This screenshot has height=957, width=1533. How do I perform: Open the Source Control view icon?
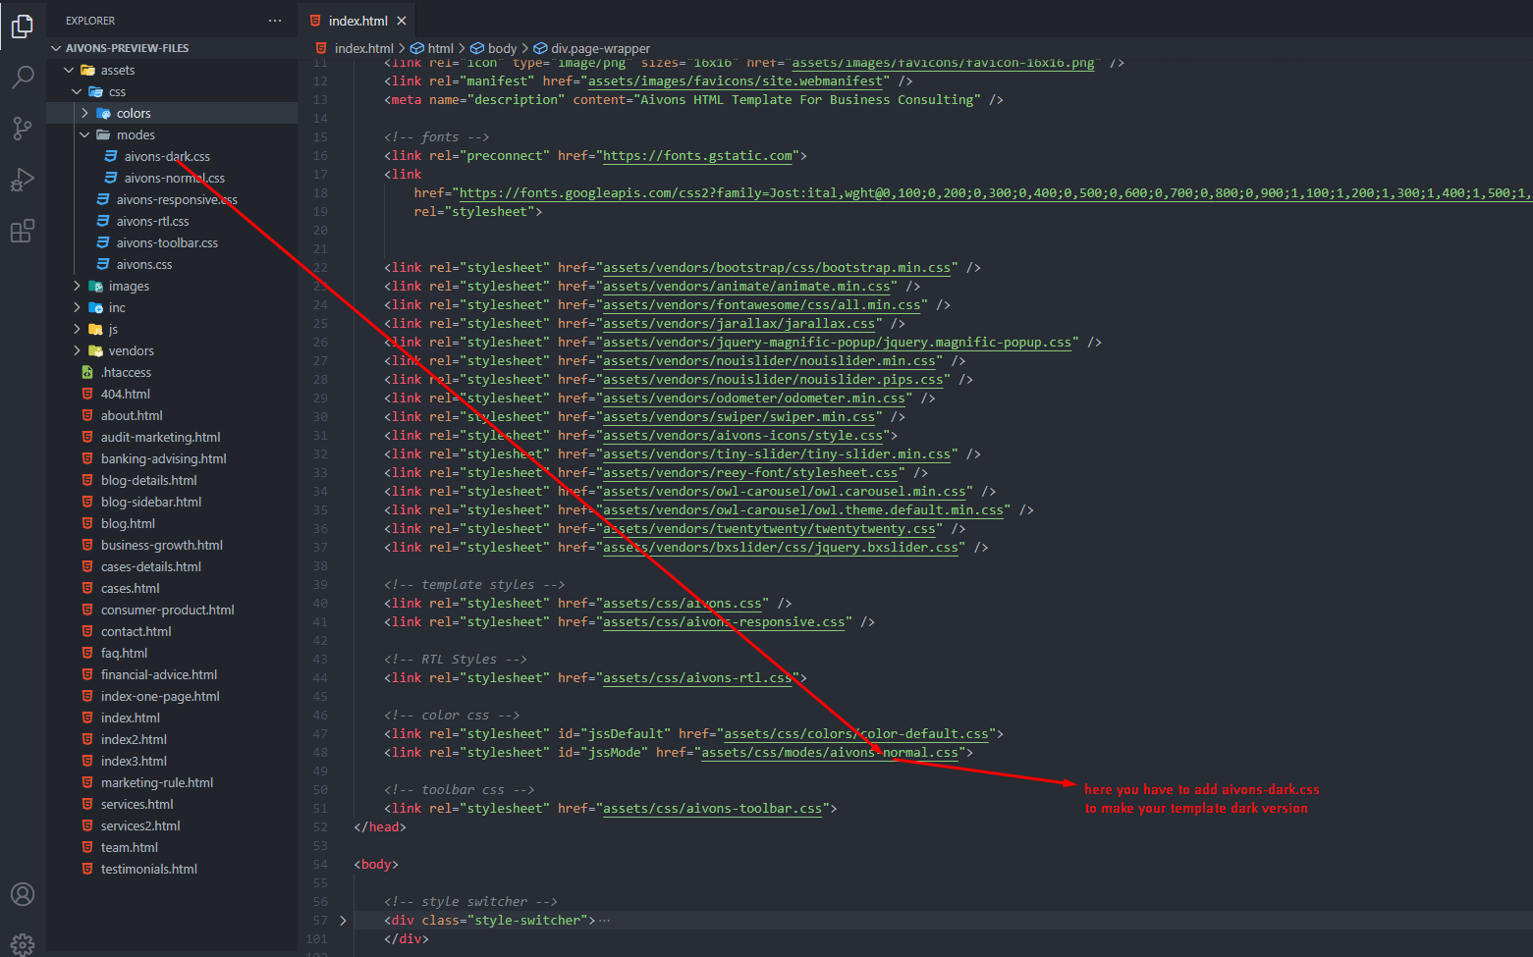click(x=22, y=129)
